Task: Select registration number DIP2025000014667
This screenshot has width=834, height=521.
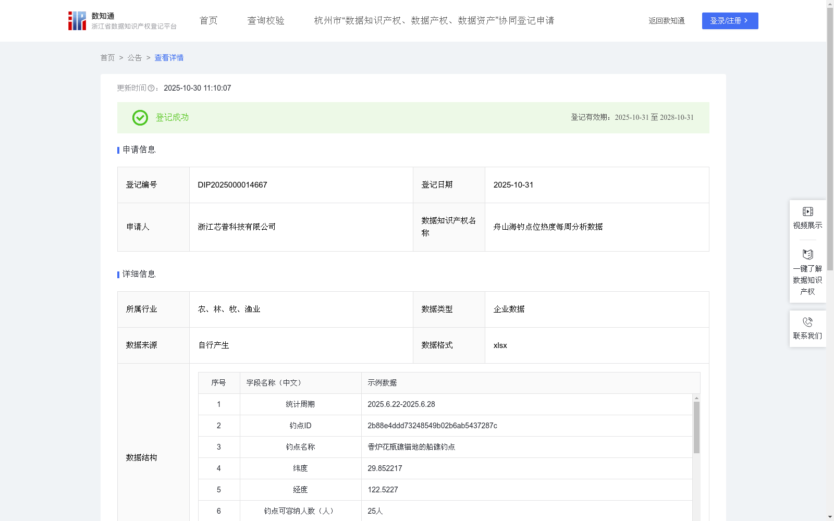Action: pyautogui.click(x=232, y=185)
